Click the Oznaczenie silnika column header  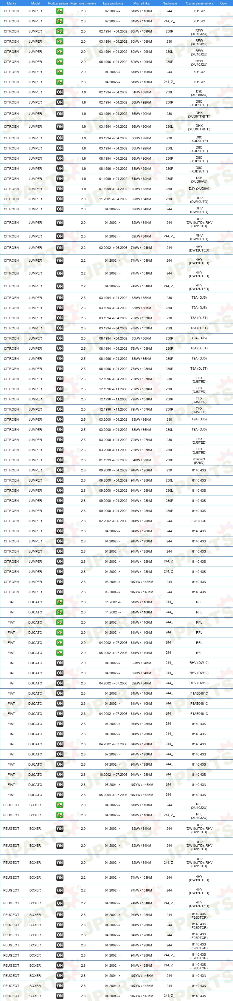199,3
